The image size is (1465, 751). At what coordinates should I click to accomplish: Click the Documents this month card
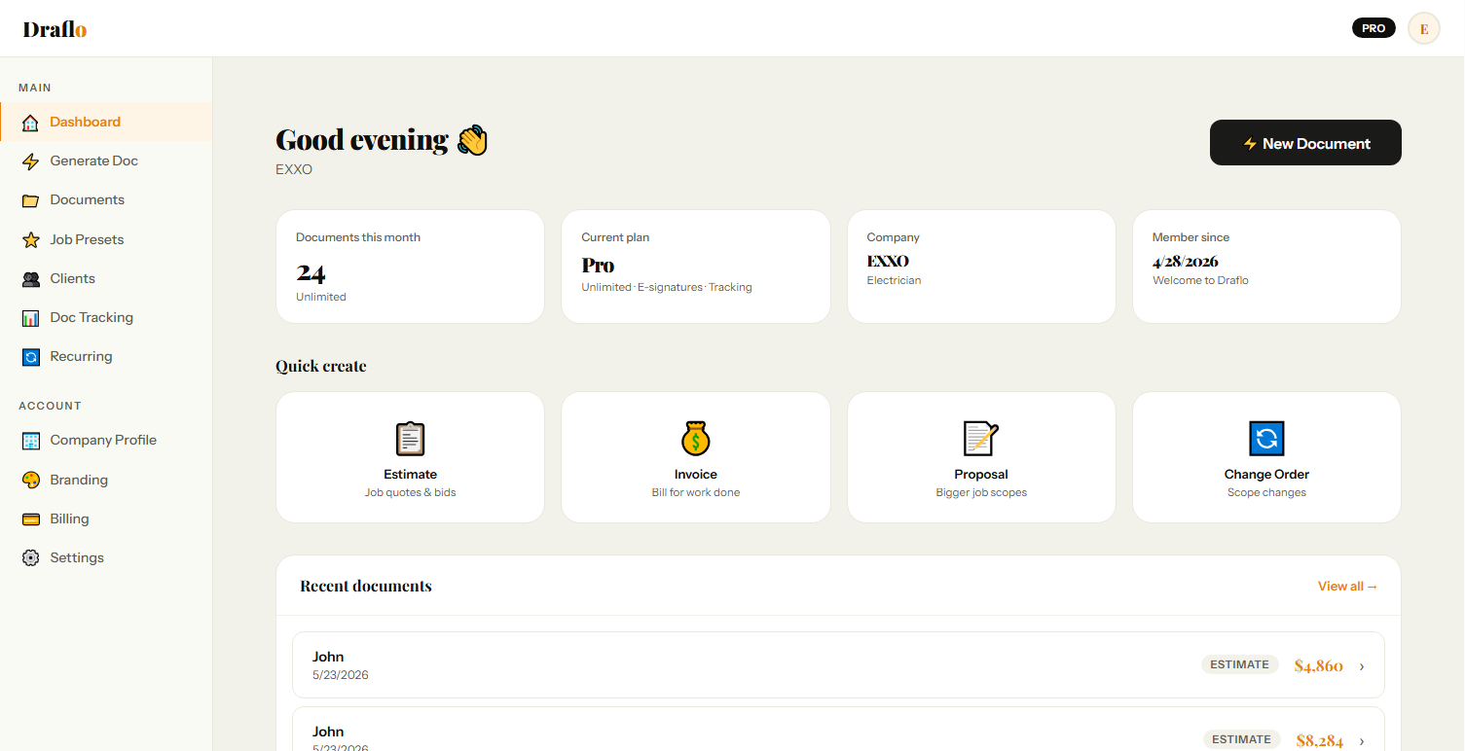pyautogui.click(x=410, y=267)
